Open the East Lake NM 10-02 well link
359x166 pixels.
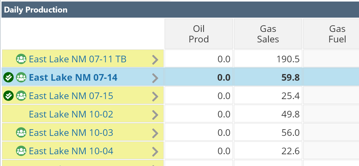71,114
